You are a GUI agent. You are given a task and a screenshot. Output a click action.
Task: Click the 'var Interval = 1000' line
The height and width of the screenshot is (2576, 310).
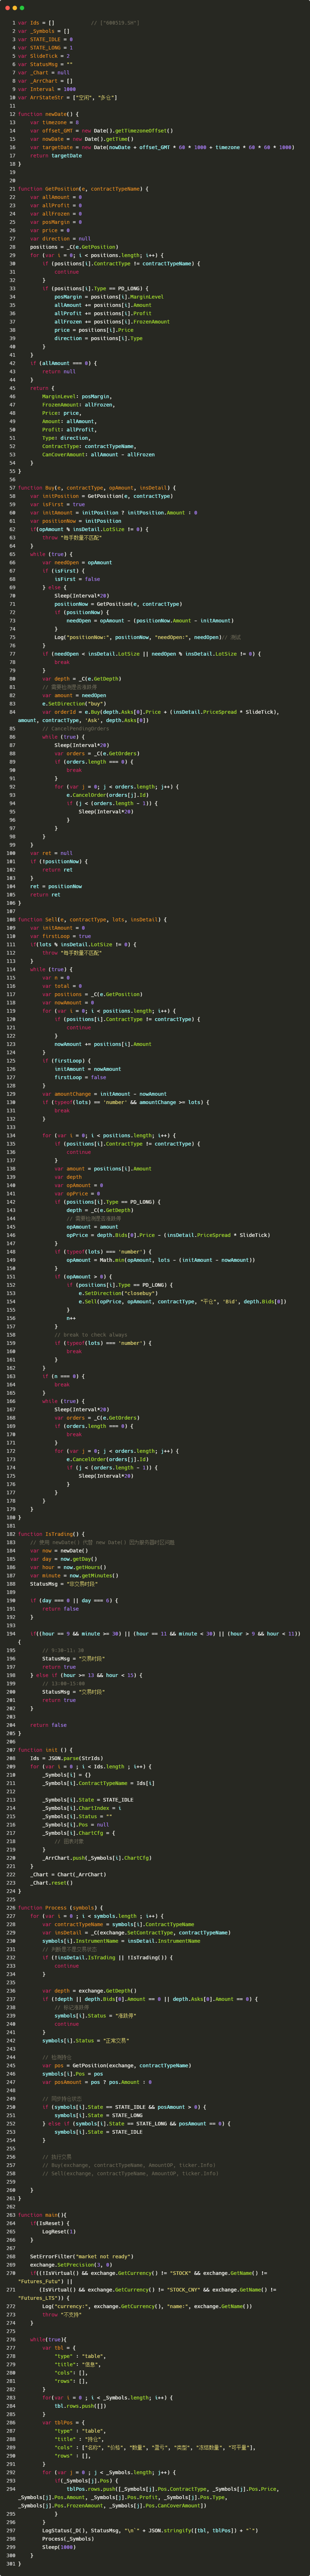(x=47, y=89)
